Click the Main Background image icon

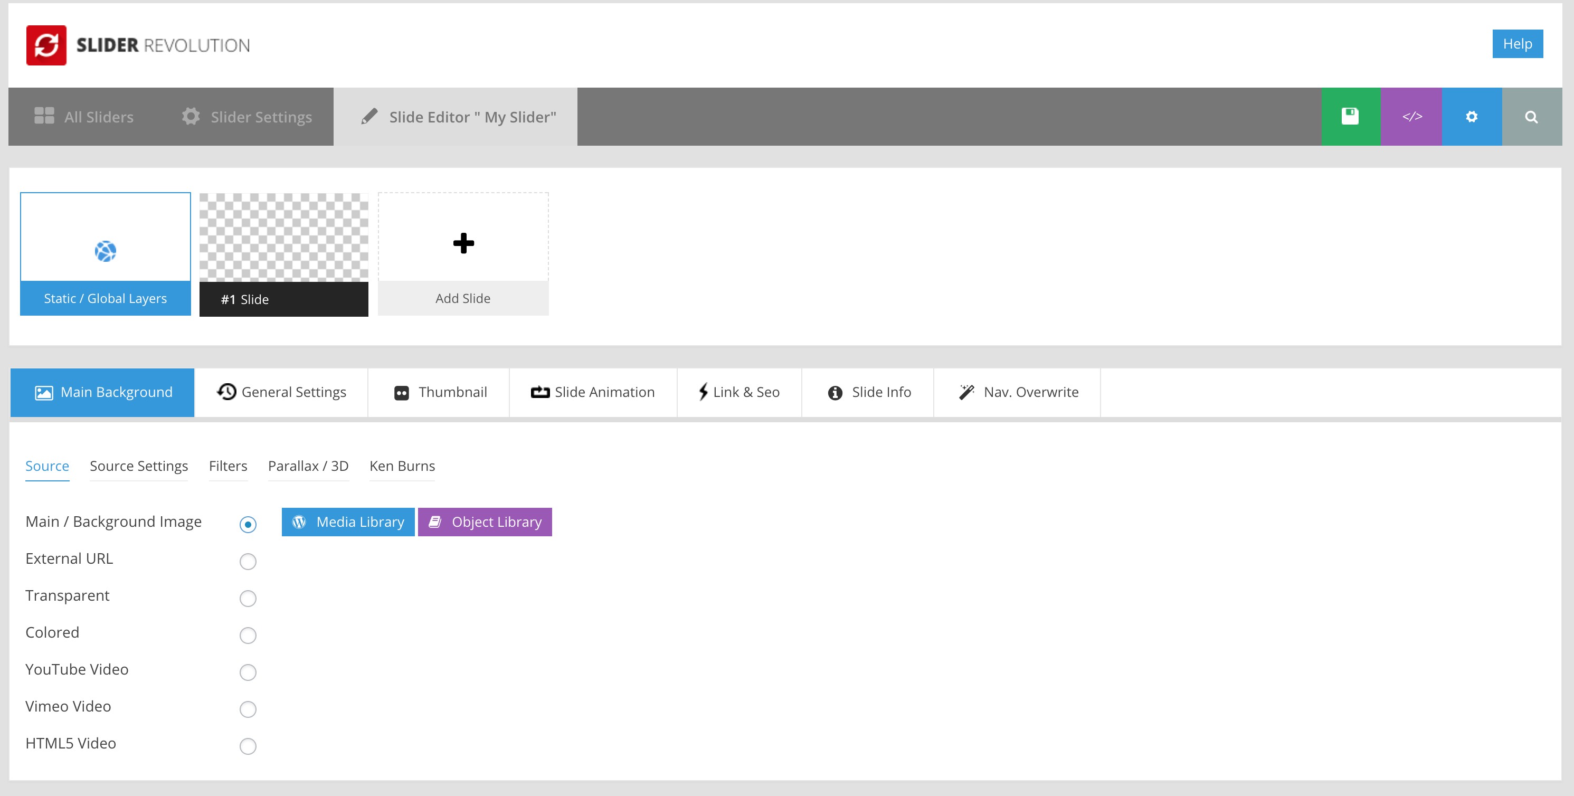pyautogui.click(x=44, y=393)
